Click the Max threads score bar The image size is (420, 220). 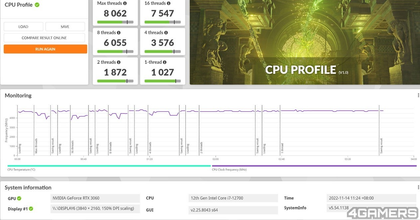(x=115, y=22)
